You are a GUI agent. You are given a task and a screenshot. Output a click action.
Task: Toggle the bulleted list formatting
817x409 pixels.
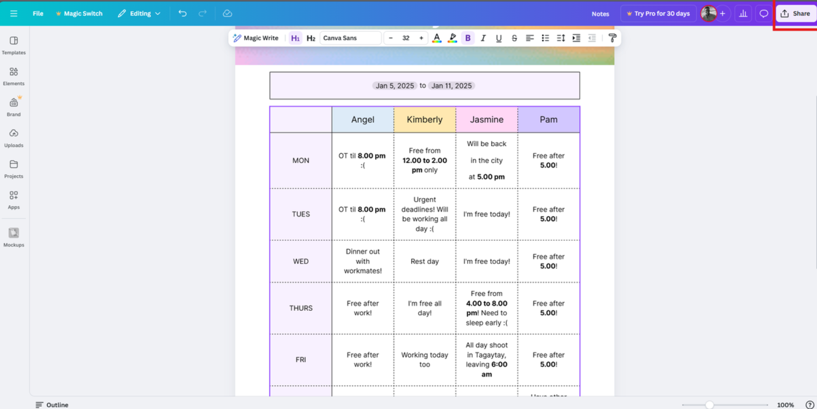545,38
